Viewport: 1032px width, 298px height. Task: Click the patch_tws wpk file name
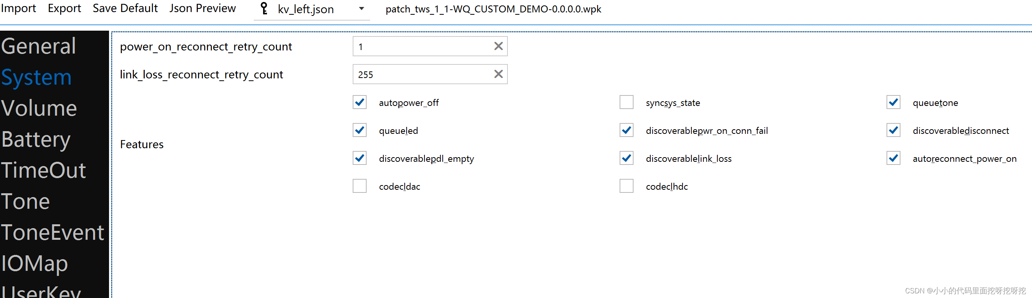493,9
